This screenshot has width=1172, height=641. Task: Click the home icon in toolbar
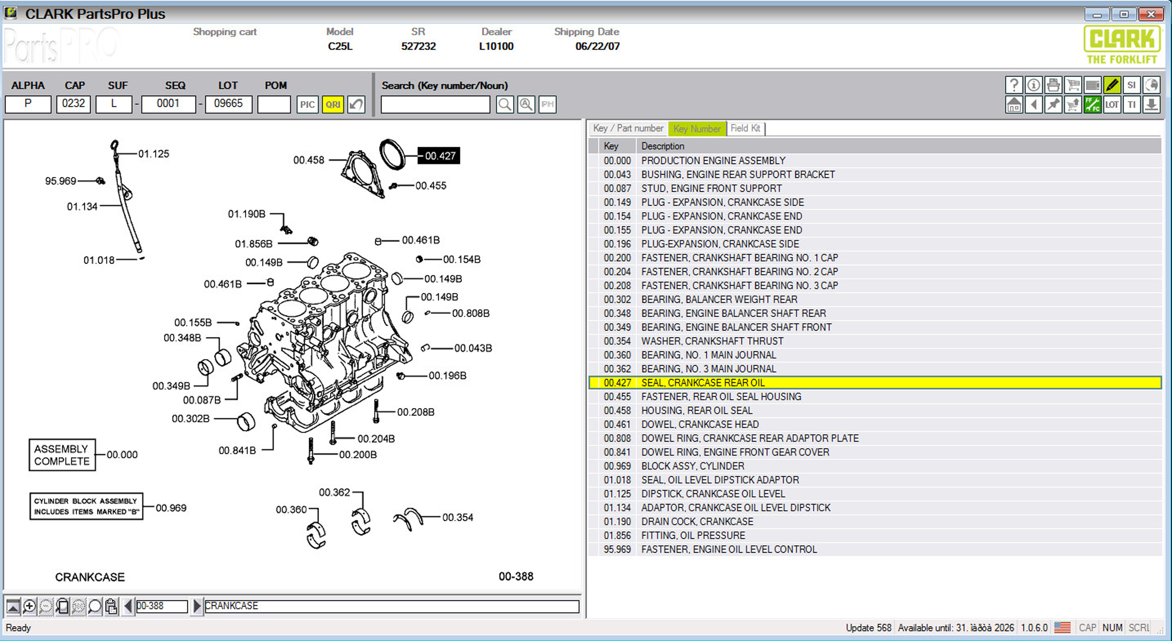pyautogui.click(x=1014, y=105)
